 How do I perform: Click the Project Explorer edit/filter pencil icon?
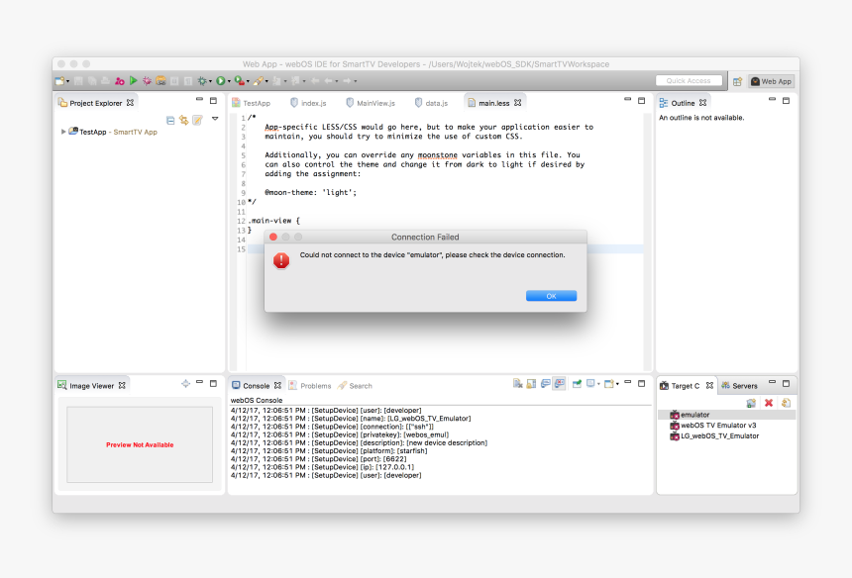click(x=197, y=120)
